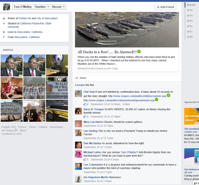Viewport: 199px width, 185px height.
Task: Click thumbs-up icon on Barry R. Trosper comment
Action: click(x=85, y=116)
